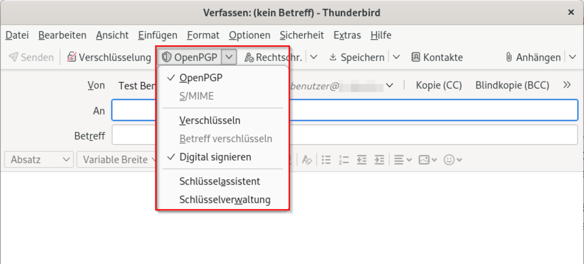Click the outdent text icon
The height and width of the screenshot is (264, 584).
coord(361,160)
